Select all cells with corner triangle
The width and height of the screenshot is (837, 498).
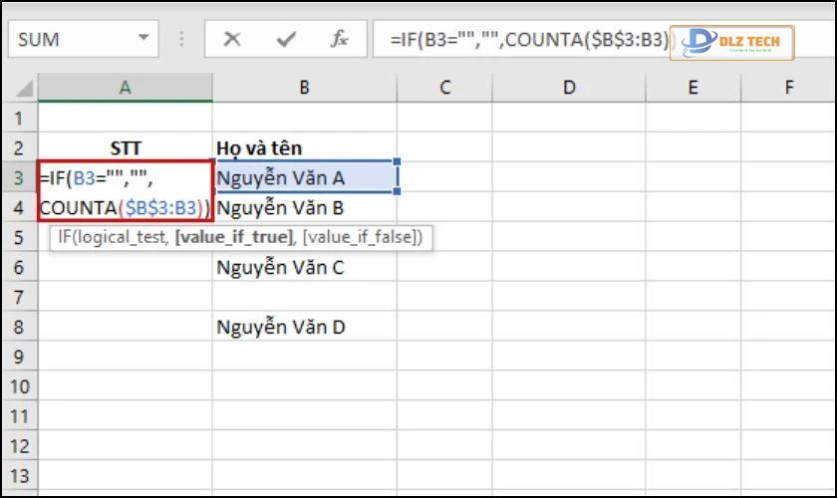[24, 88]
